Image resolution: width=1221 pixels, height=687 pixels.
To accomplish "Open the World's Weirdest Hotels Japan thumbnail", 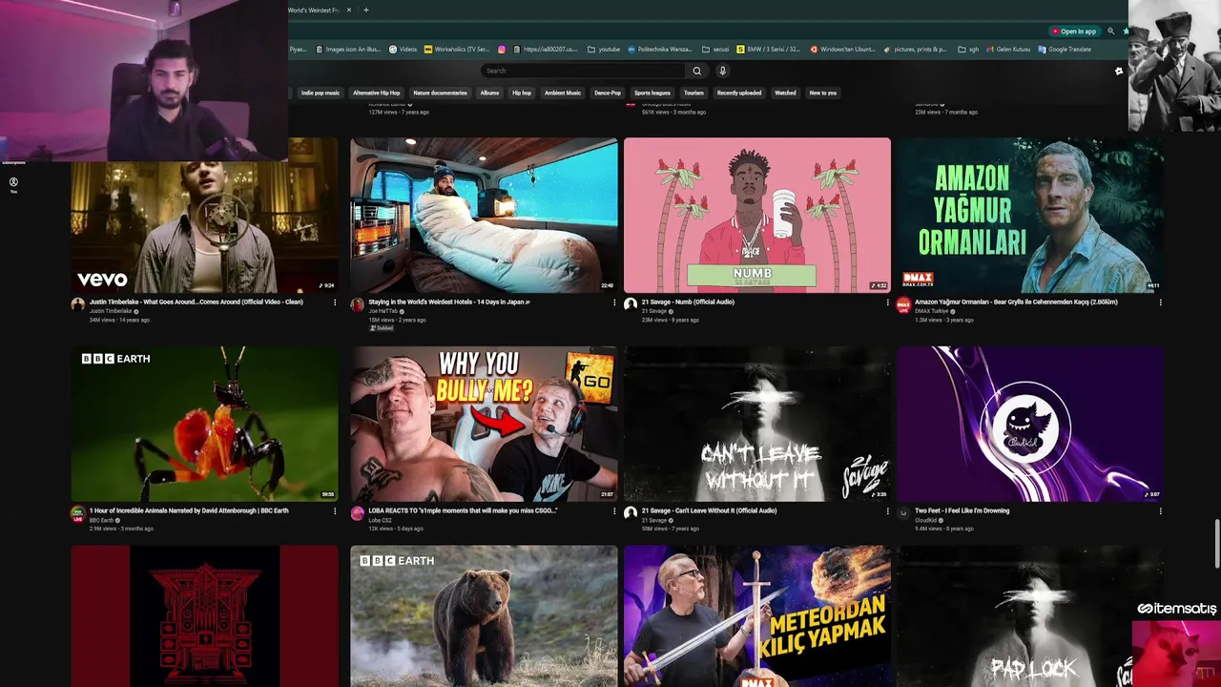I will [x=484, y=216].
